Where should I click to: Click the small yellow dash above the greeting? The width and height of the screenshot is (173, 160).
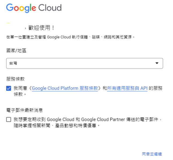(8, 23)
